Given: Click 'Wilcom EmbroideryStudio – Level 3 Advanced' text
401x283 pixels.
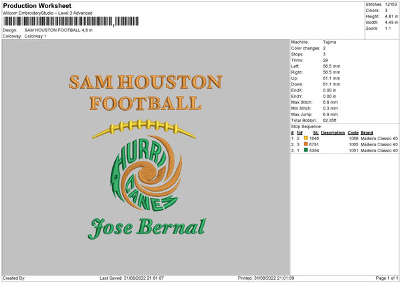Looking at the screenshot, I should [x=47, y=13].
